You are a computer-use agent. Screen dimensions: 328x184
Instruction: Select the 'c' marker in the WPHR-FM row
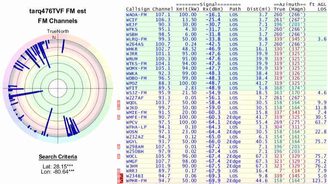122,181
